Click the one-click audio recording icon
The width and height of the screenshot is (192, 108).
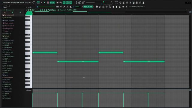[x=124, y=3]
